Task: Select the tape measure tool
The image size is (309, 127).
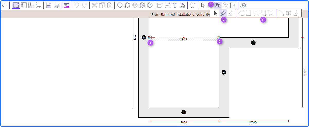Action: point(243,5)
